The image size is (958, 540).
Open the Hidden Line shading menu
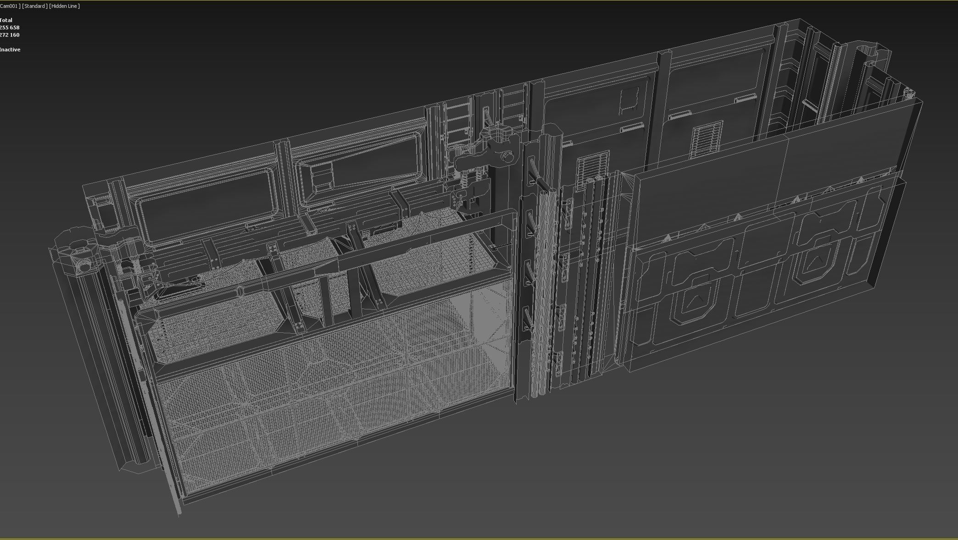click(x=64, y=6)
